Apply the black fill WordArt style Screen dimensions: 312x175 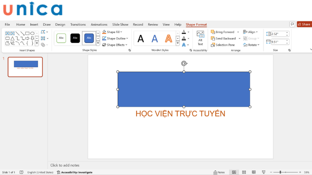click(141, 38)
